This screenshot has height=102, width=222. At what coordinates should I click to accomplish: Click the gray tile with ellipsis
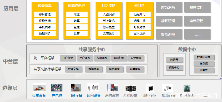click(x=197, y=34)
